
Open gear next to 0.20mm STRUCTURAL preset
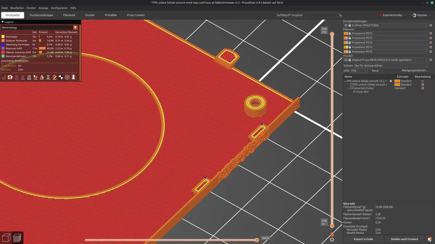(431, 25)
